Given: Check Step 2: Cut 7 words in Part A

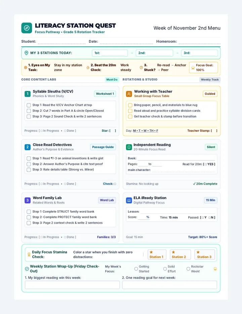Looking at the screenshot, I should point(29,111).
